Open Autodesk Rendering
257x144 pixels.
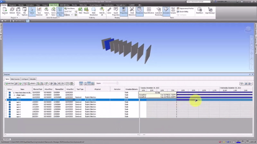[159, 11]
